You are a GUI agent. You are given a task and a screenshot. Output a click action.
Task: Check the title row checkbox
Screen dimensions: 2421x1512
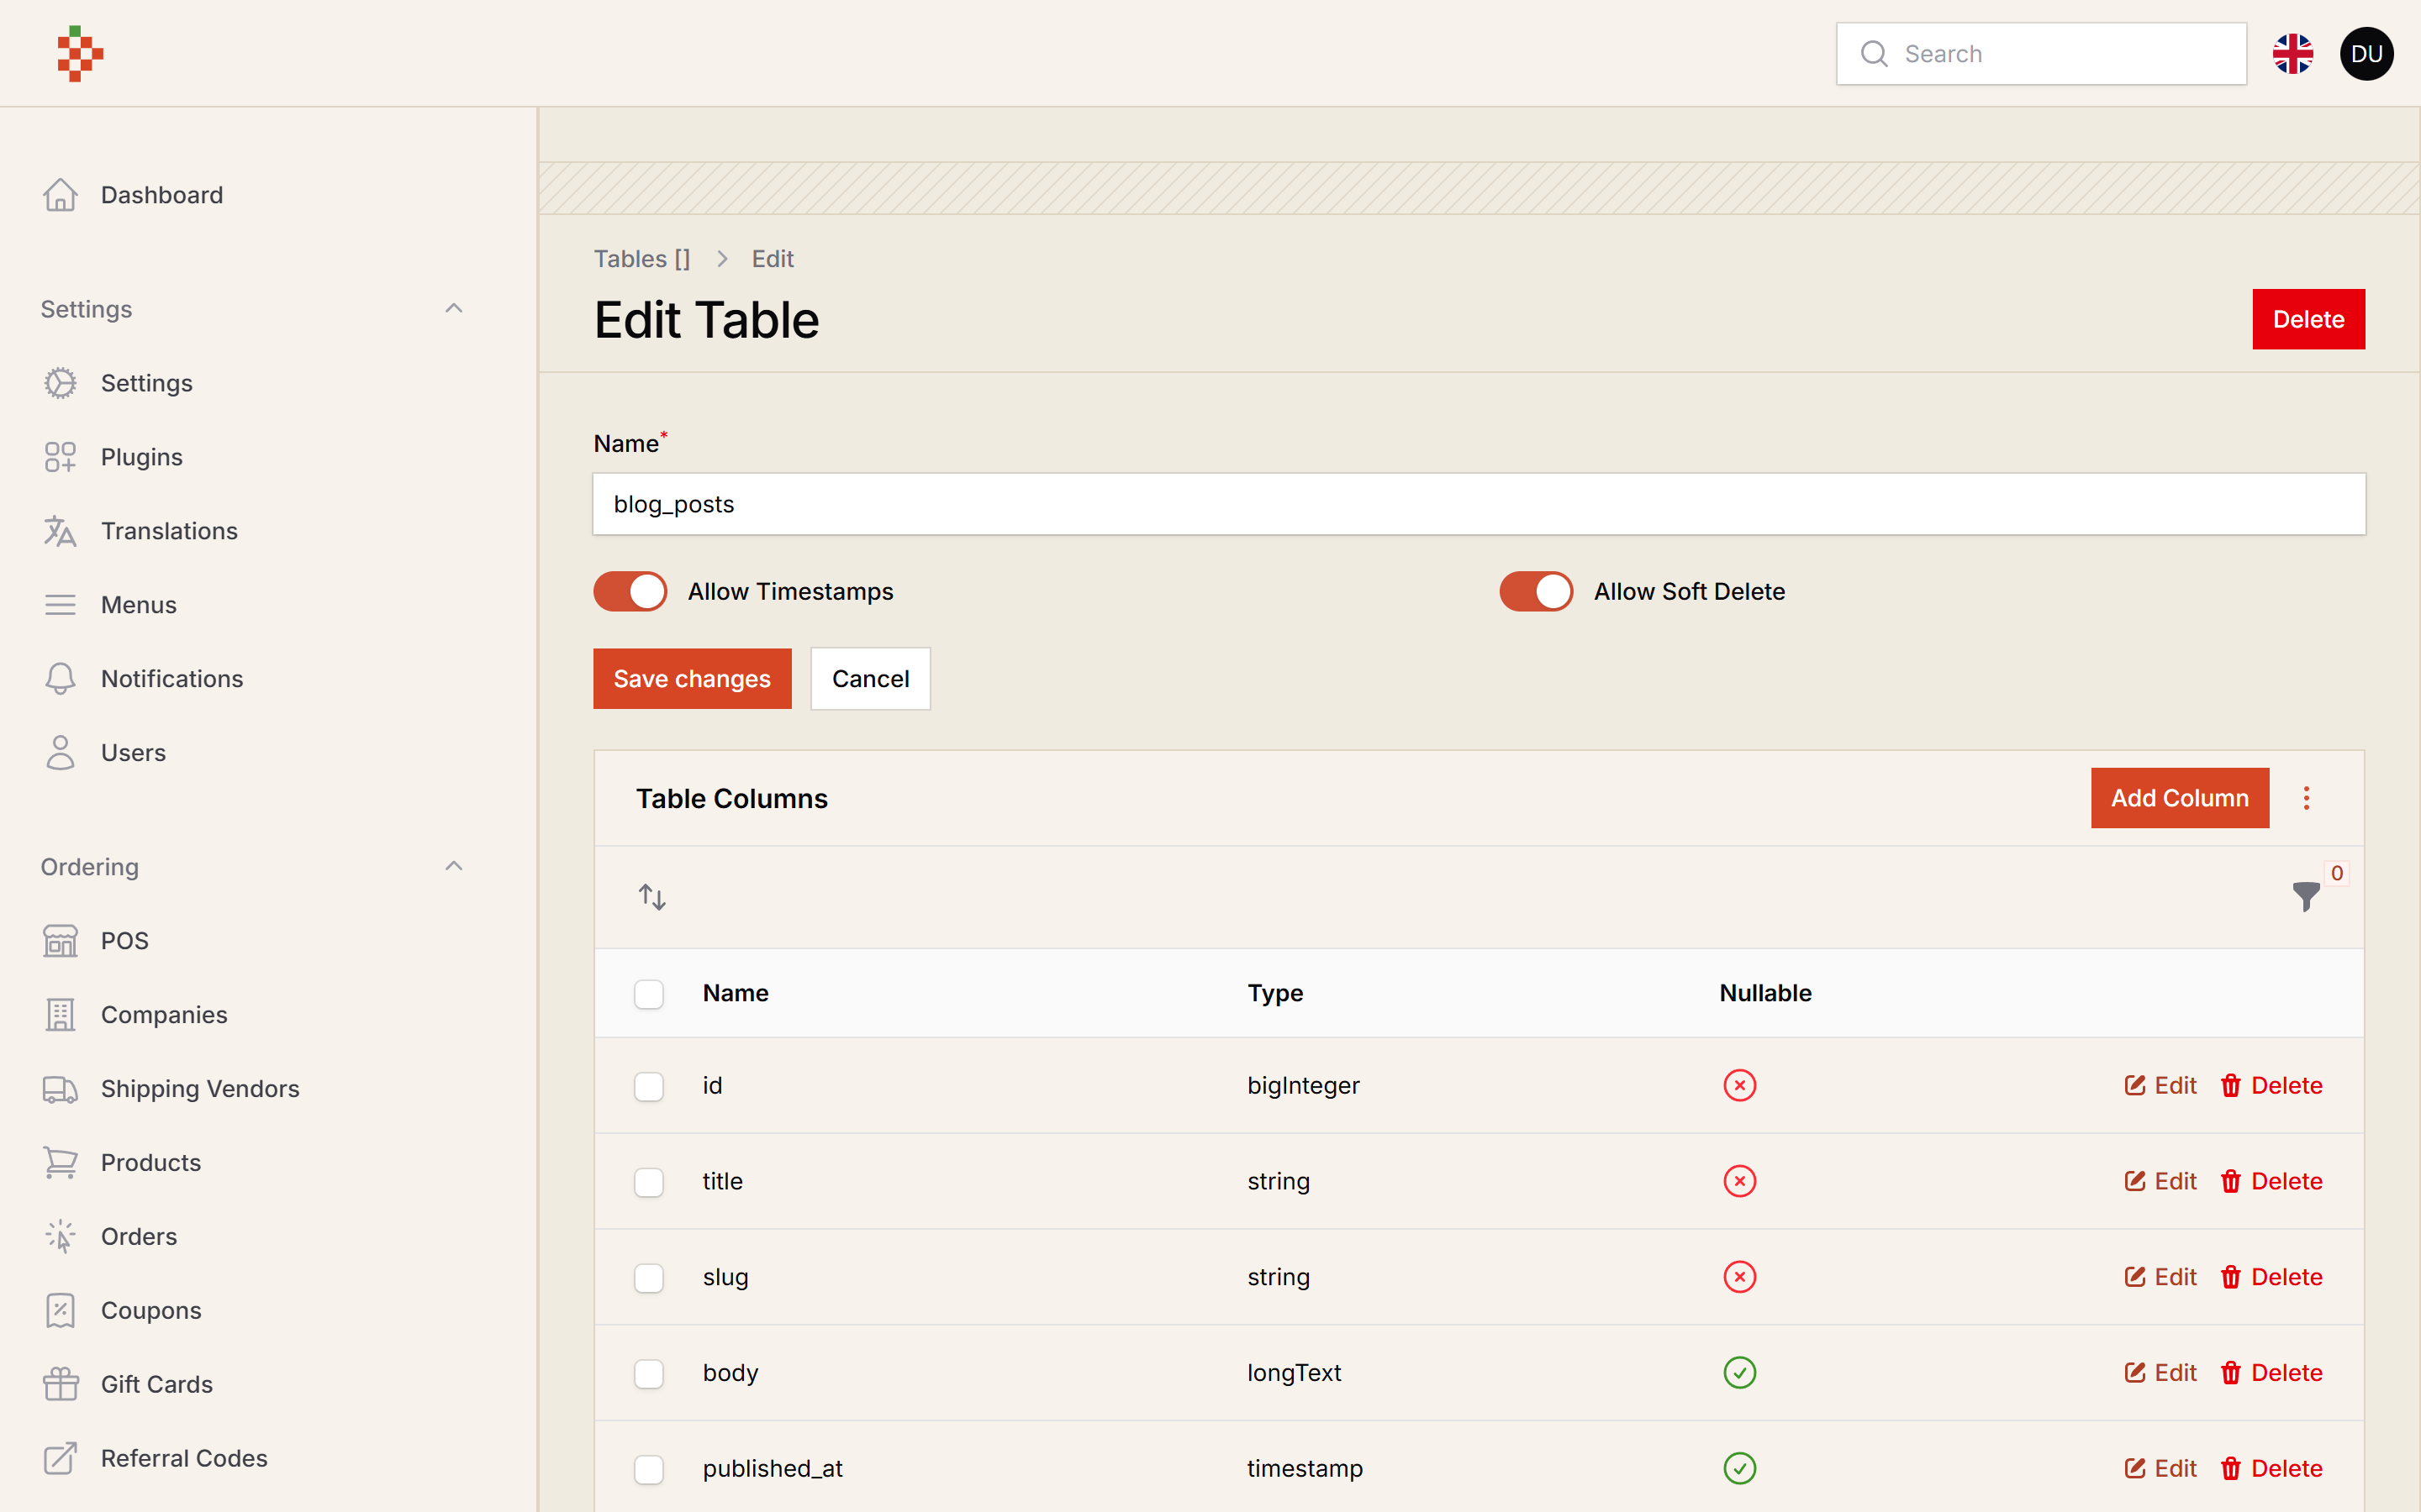pyautogui.click(x=649, y=1182)
